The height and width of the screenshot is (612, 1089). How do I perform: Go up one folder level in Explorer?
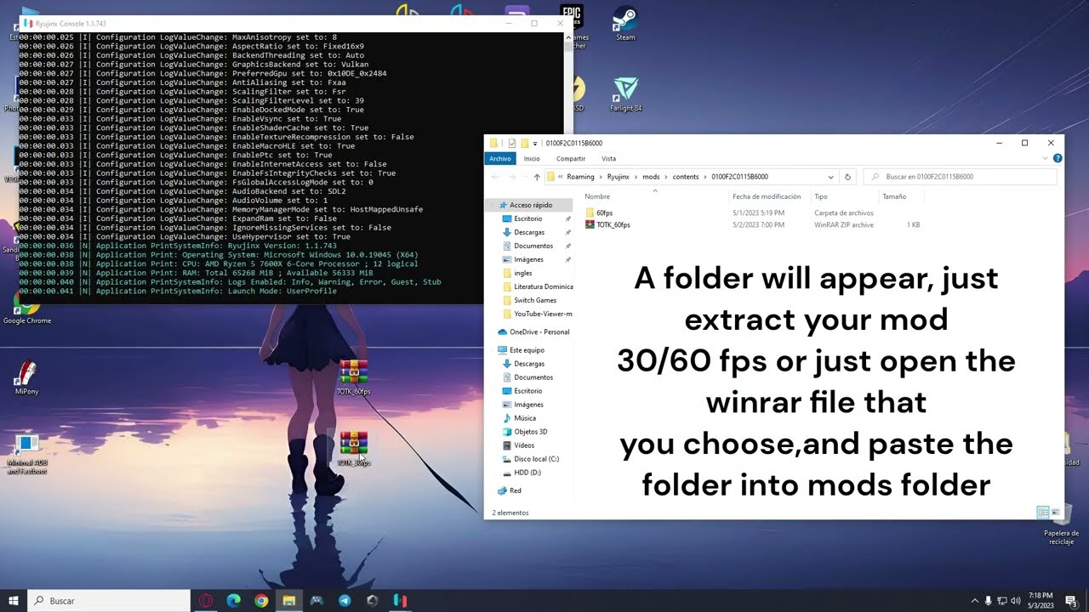click(537, 177)
